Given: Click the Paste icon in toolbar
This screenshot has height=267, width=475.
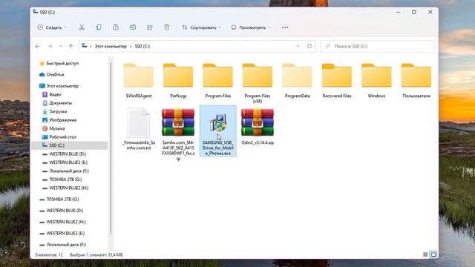Looking at the screenshot, I should 116,27.
